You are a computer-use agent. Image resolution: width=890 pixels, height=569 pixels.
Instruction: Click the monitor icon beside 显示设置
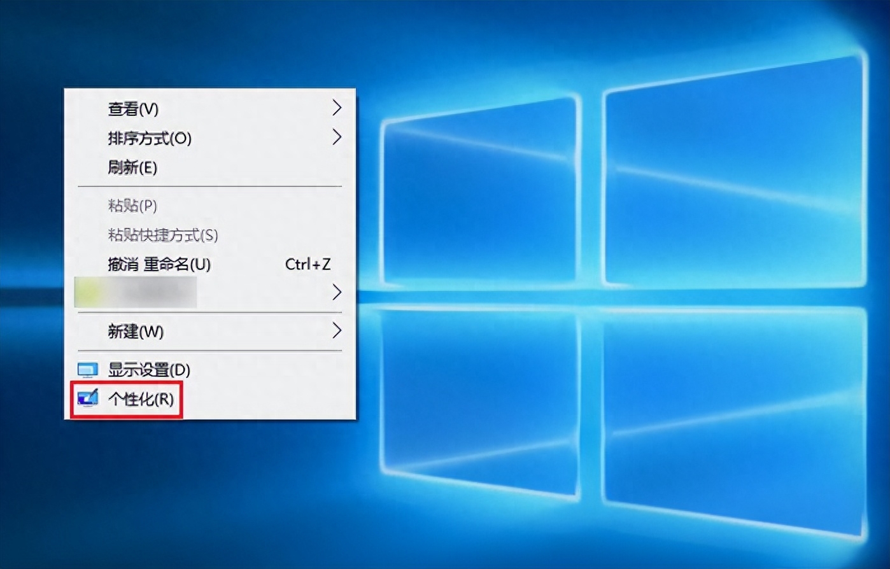coord(87,370)
